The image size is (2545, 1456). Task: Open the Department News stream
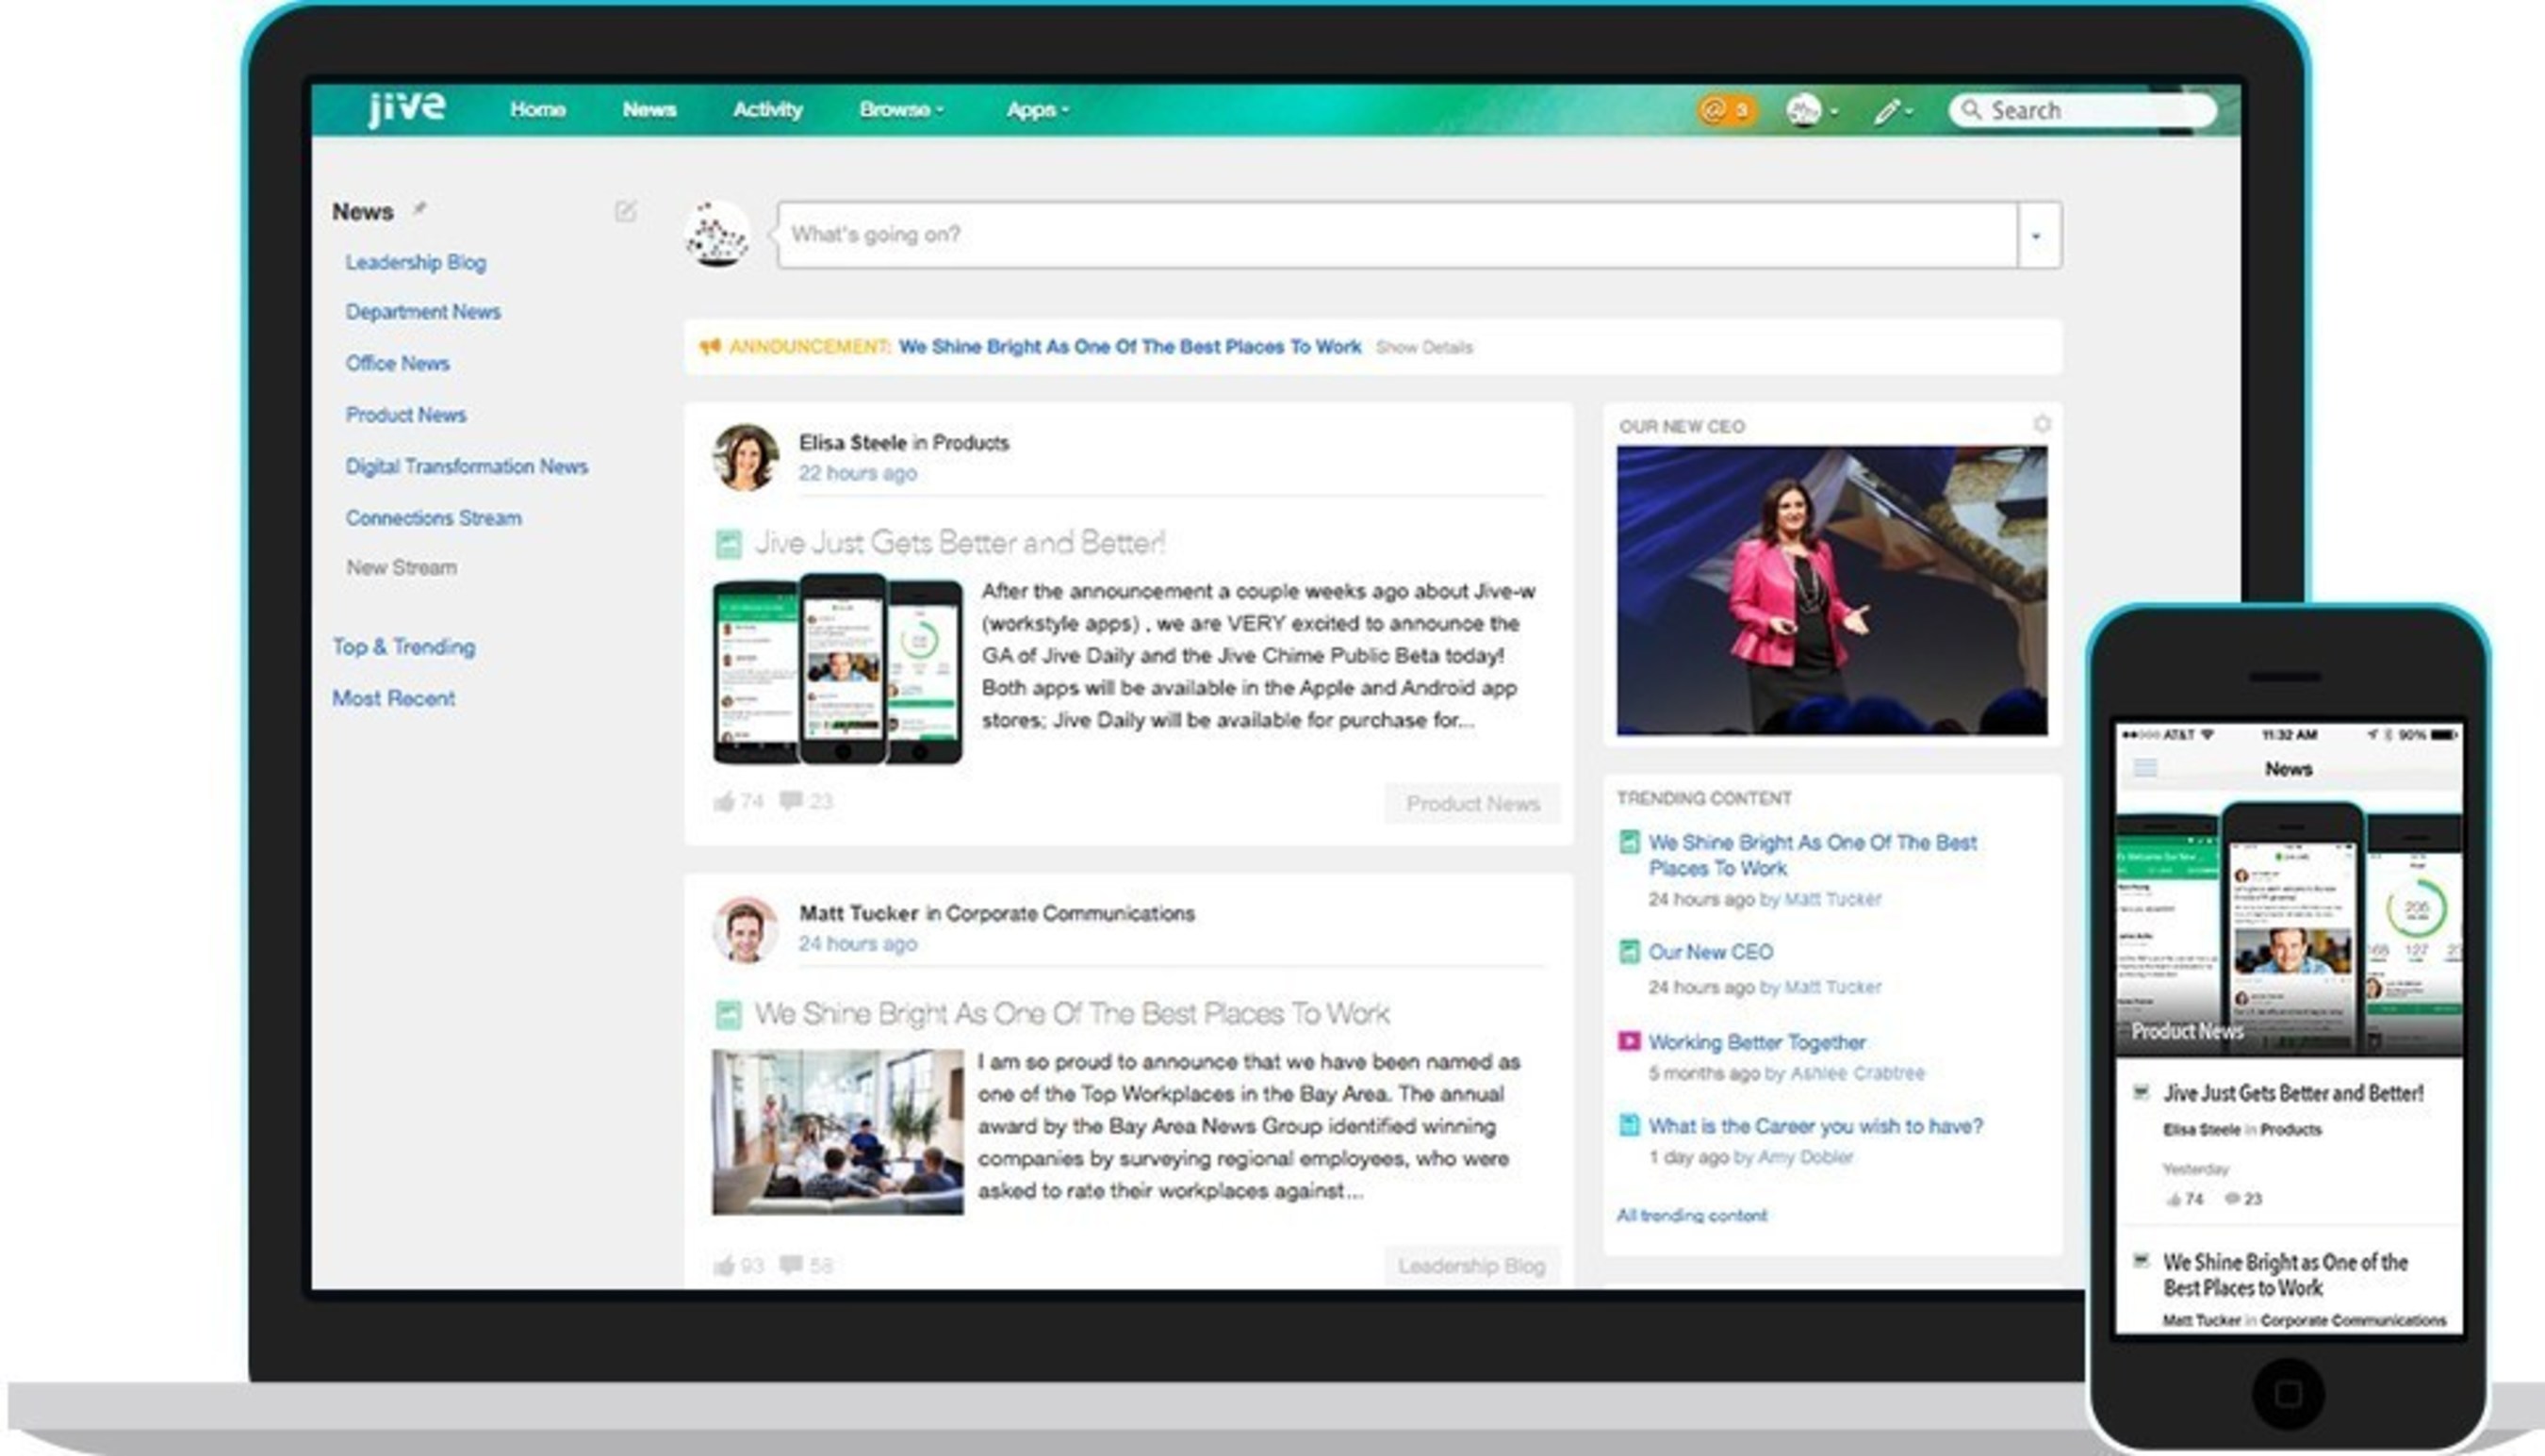pyautogui.click(x=423, y=312)
